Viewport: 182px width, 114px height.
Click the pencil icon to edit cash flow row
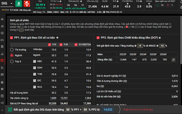pyautogui.click(x=173, y=60)
